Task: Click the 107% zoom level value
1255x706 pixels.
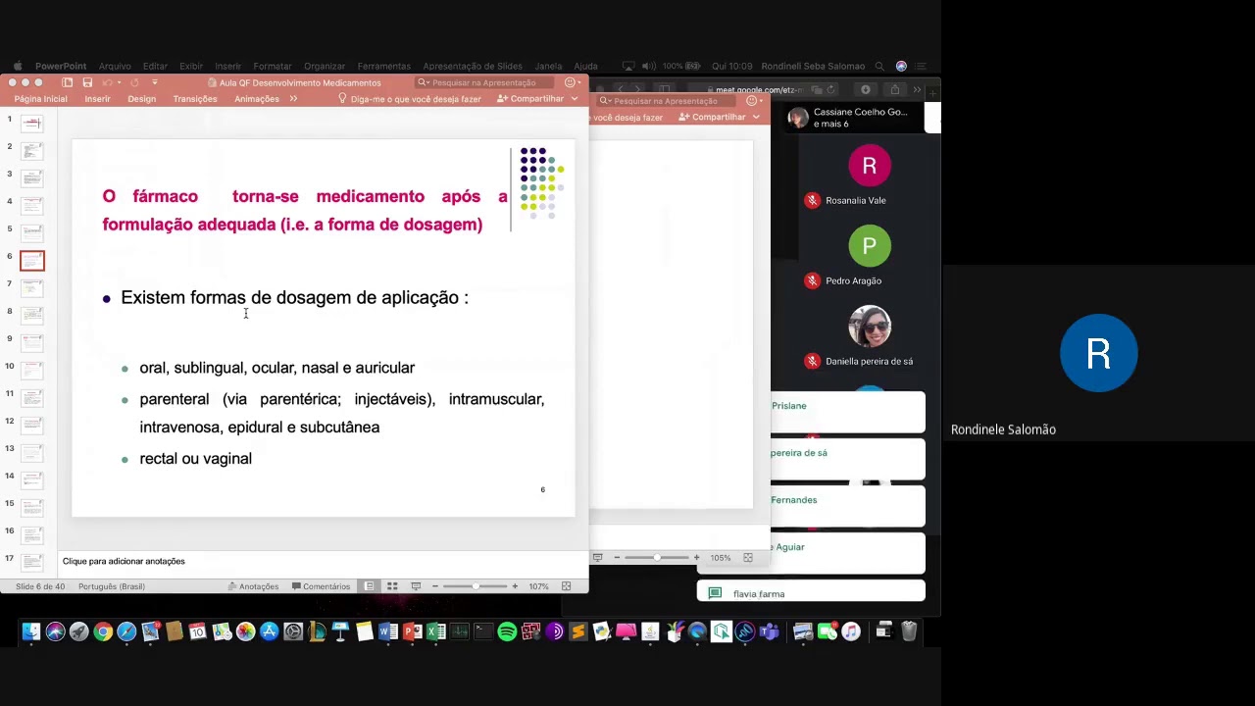Action: click(x=538, y=586)
